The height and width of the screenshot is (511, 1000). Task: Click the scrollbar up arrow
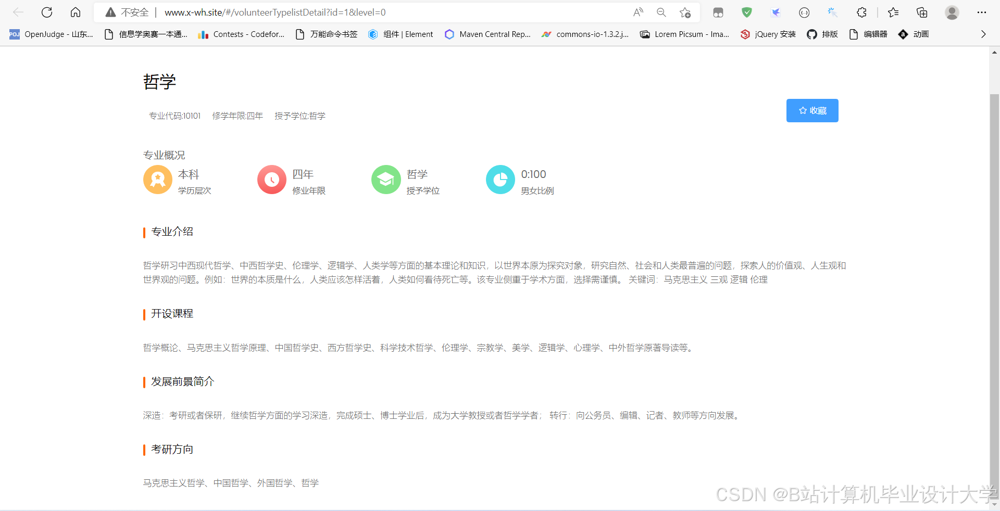[x=994, y=53]
